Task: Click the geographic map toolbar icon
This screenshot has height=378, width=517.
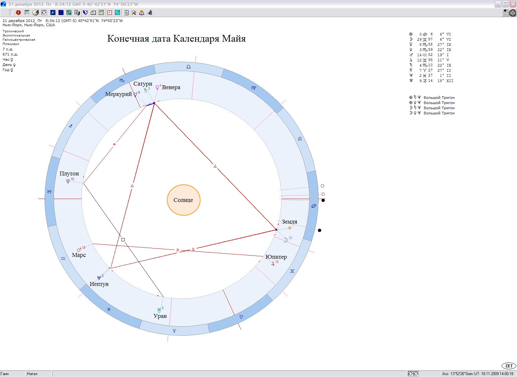Action: click(x=69, y=13)
